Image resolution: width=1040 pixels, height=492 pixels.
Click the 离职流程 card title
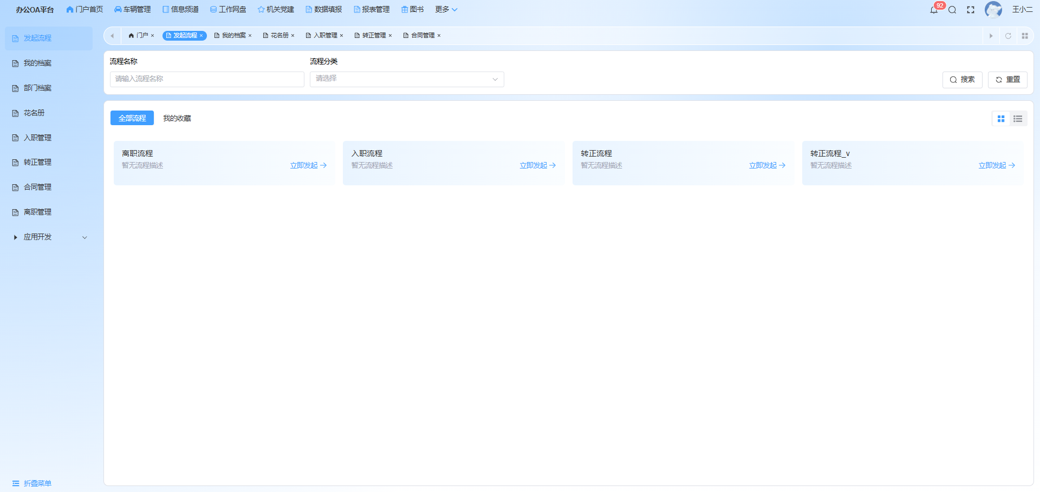point(138,154)
